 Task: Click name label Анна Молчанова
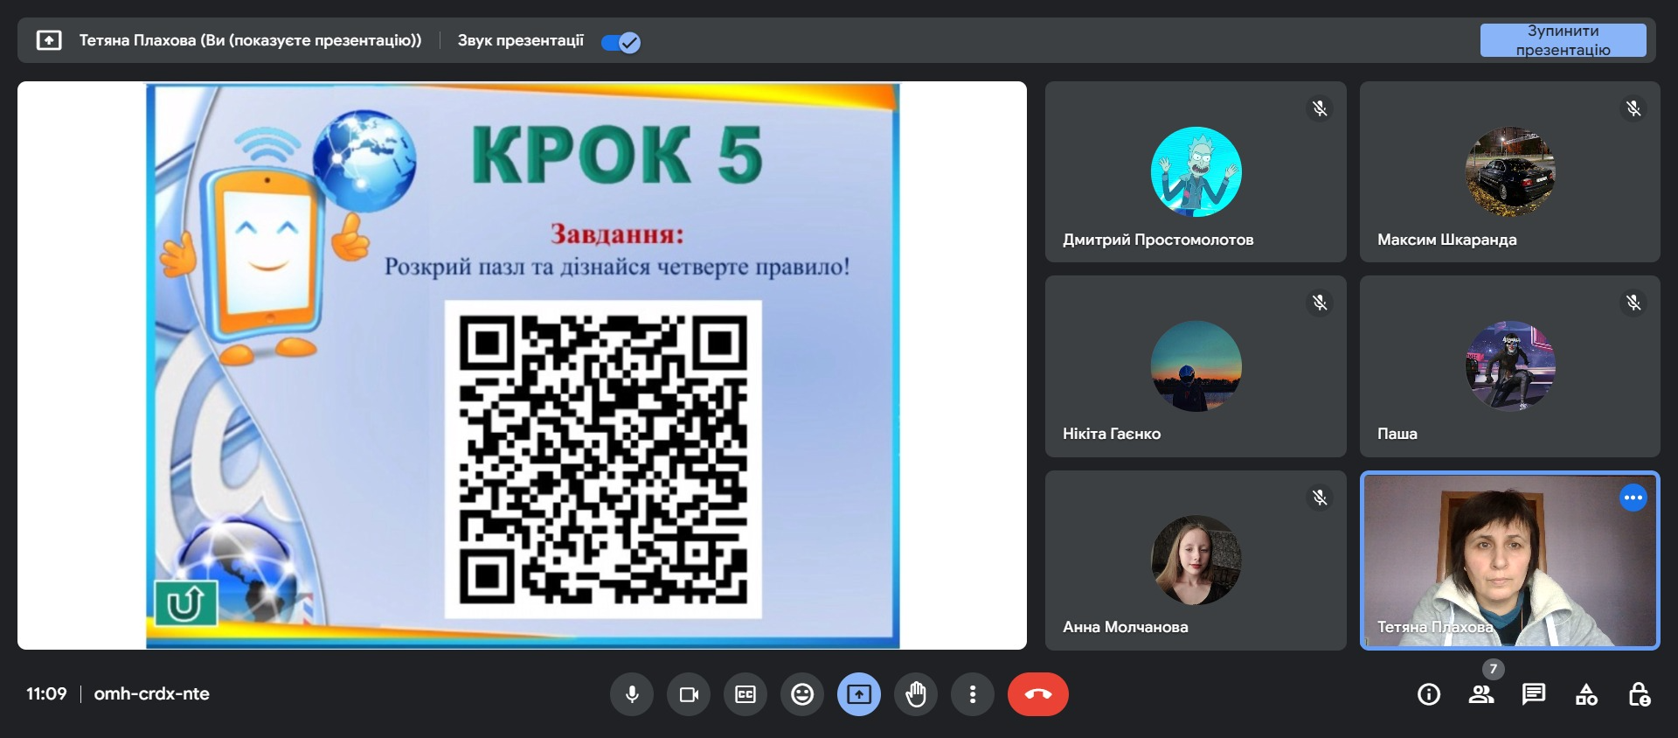1125,627
